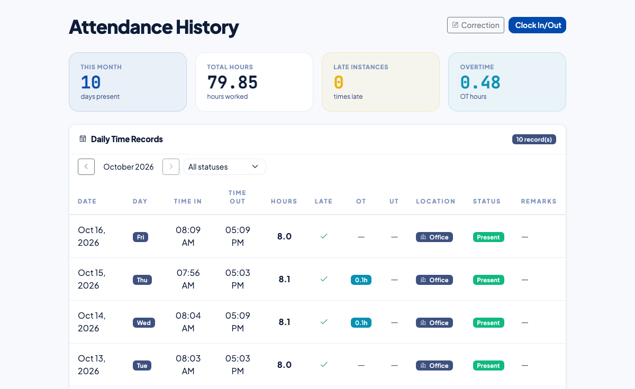635x389 pixels.
Task: Click the Total Hours 79.85 card
Action: pos(254,82)
